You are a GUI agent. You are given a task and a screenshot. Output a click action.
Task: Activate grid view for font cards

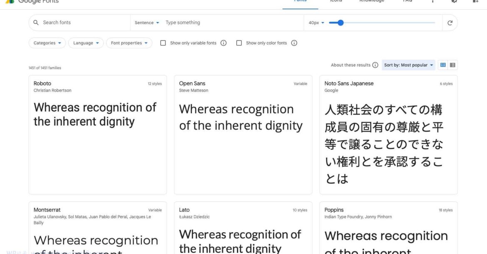tap(442, 65)
